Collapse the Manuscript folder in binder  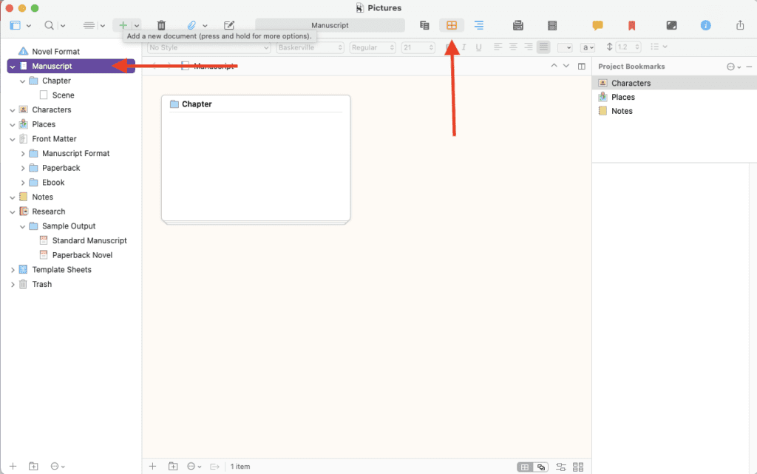pyautogui.click(x=13, y=67)
